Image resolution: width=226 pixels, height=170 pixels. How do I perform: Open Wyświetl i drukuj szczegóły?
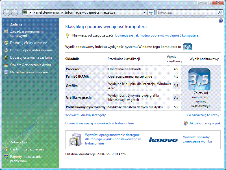(x=86, y=115)
